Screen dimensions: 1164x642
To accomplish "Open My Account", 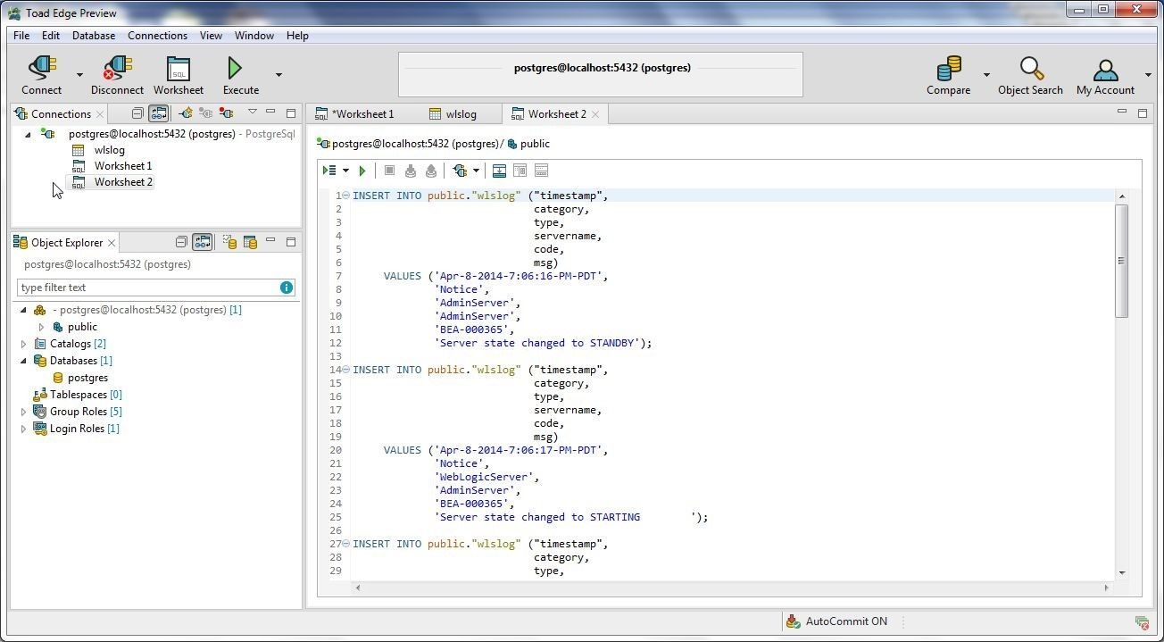I will (1105, 75).
